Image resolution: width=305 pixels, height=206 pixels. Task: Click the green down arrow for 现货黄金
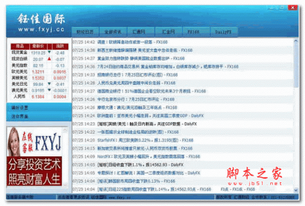point(49,52)
